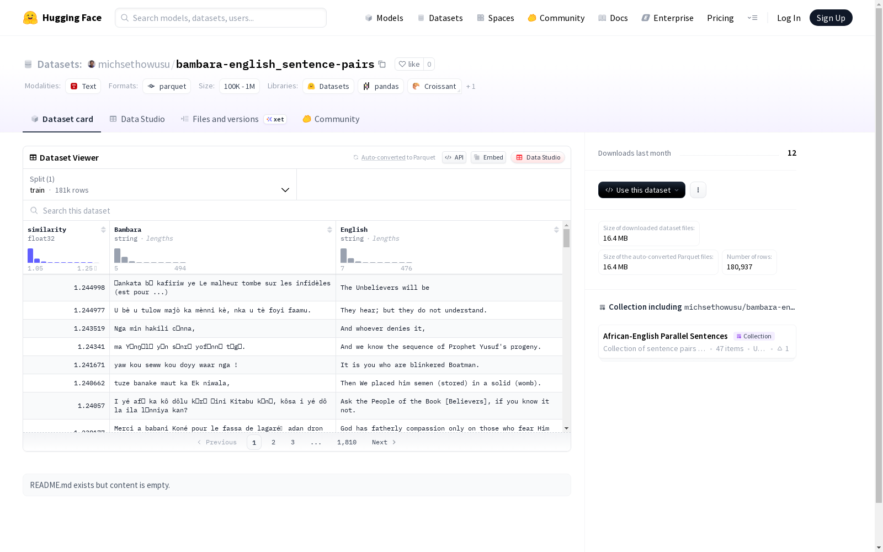Click the pandas library tag

(x=381, y=86)
